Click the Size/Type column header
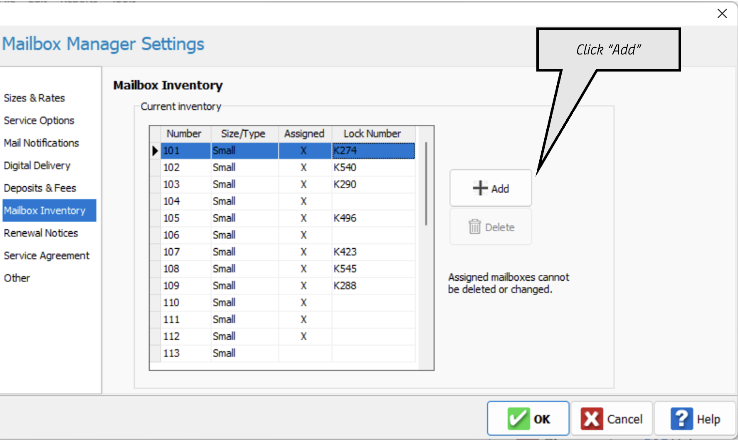The height and width of the screenshot is (440, 738). (x=244, y=133)
